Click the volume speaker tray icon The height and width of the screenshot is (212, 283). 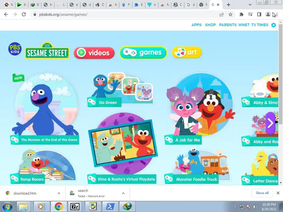(255, 207)
